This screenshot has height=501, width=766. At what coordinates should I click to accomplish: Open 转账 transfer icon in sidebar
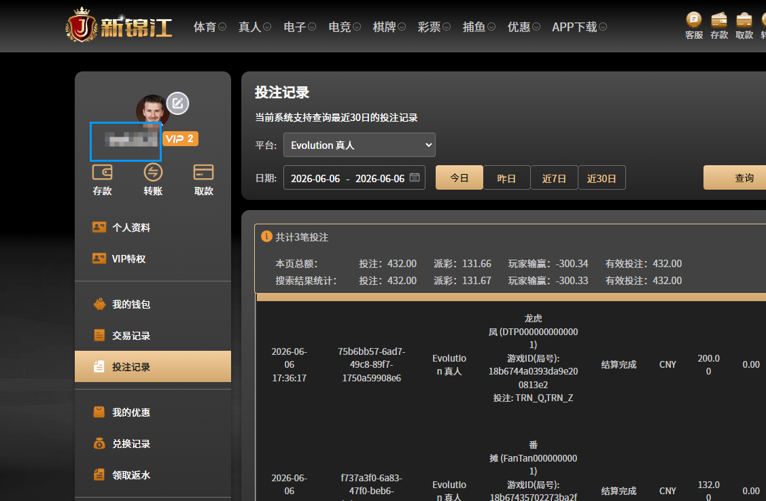[153, 172]
